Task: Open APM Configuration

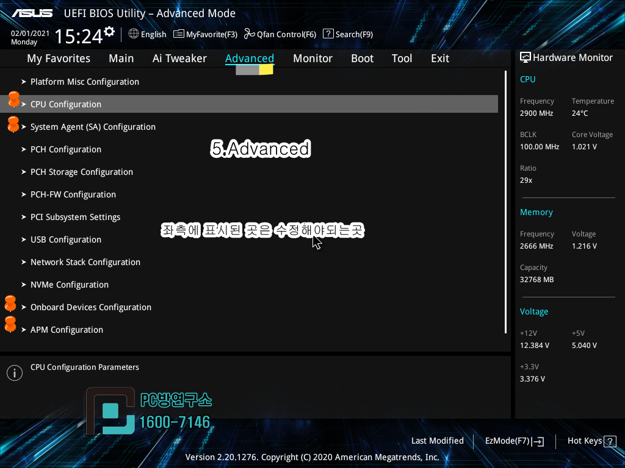Action: 67,330
